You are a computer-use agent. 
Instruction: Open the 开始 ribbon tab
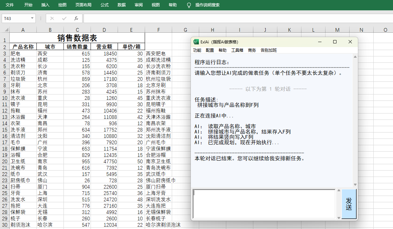pyautogui.click(x=28, y=5)
